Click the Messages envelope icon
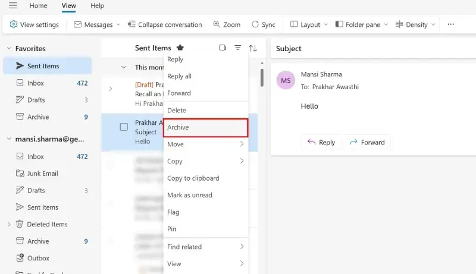Image resolution: width=476 pixels, height=274 pixels. pyautogui.click(x=77, y=24)
